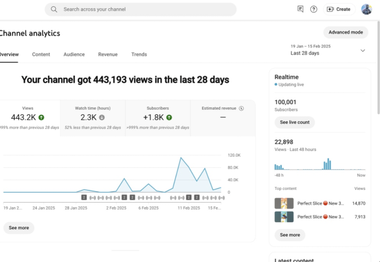380x262 pixels.
Task: Click the green up arrow beside Views
Action: tap(41, 117)
